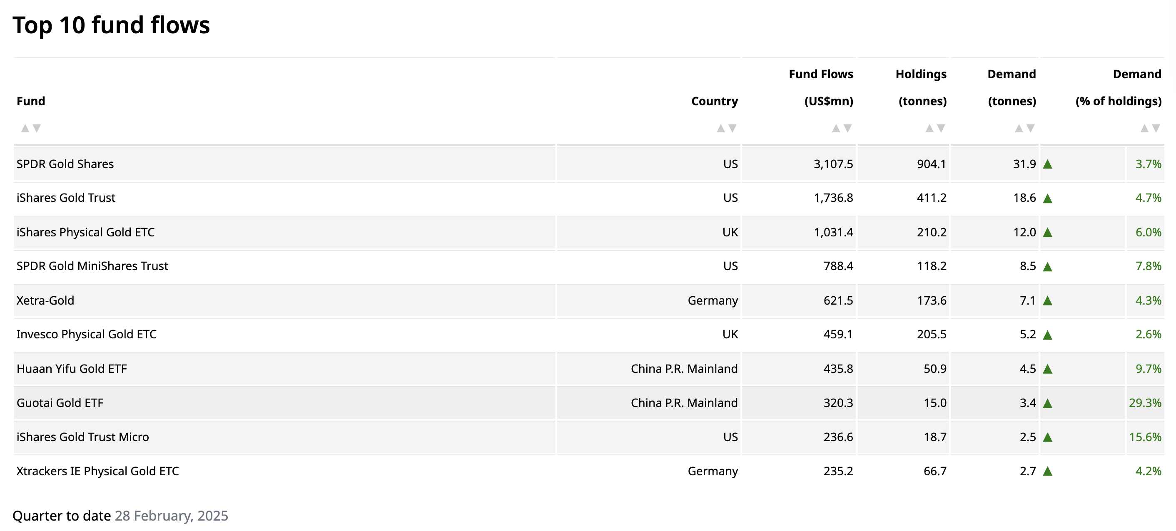Select the Guotai Gold ETF row
The width and height of the screenshot is (1176, 531).
(60, 403)
